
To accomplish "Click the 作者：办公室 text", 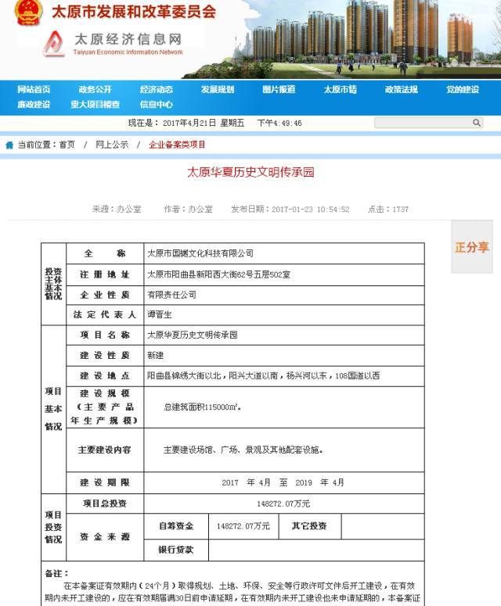I will click(x=188, y=209).
